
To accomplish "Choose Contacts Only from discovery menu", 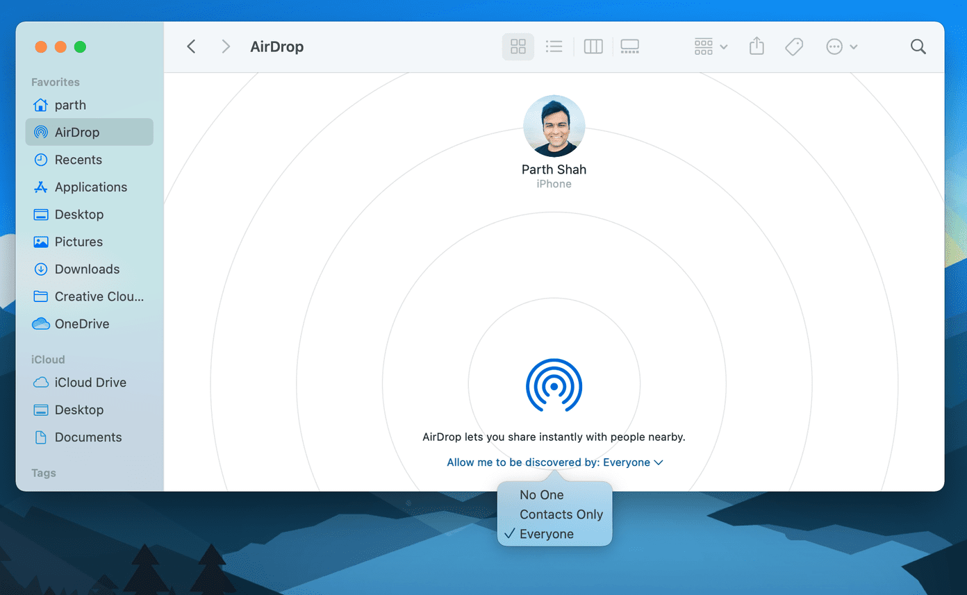I will point(554,514).
